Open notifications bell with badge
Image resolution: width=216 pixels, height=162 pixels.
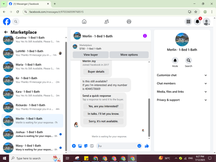197,22
